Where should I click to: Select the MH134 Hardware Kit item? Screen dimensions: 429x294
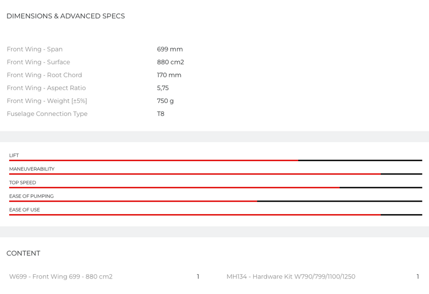pyautogui.click(x=291, y=277)
